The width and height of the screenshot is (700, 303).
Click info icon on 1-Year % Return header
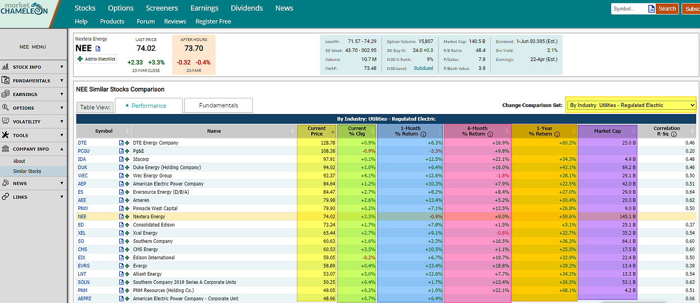(557, 134)
